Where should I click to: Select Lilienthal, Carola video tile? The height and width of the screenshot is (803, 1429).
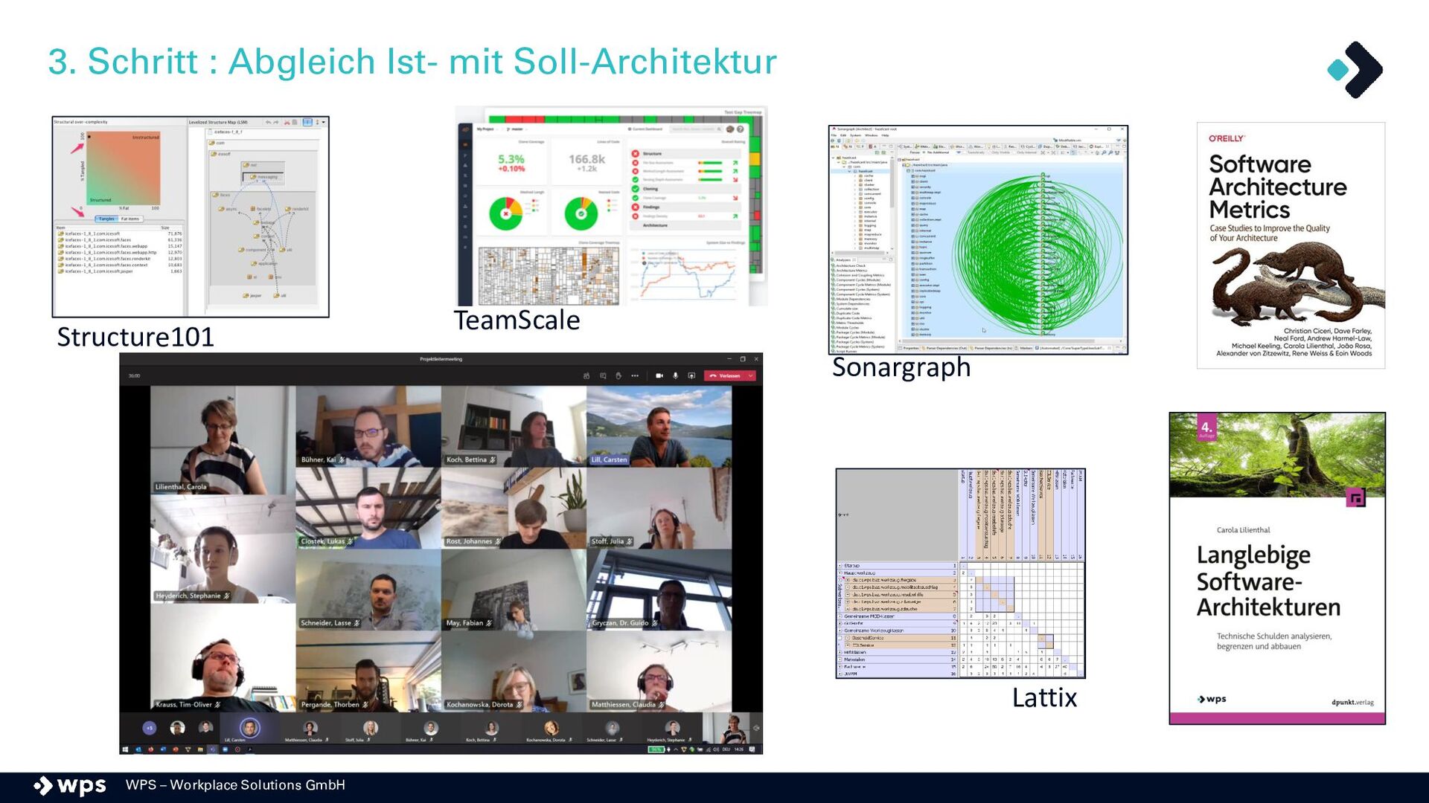(x=223, y=439)
